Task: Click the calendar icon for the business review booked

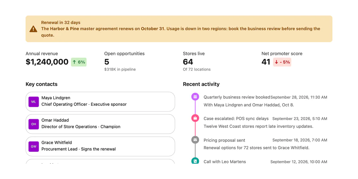Action: coord(195,97)
